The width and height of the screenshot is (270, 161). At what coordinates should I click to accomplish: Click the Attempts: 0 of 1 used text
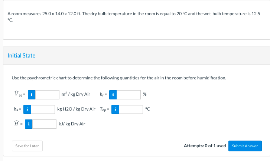205,146
